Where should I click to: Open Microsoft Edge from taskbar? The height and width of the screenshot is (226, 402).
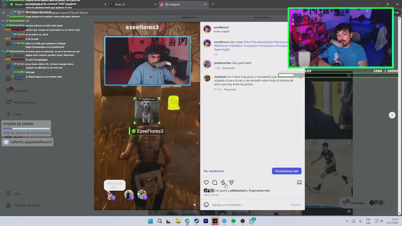tap(187, 221)
